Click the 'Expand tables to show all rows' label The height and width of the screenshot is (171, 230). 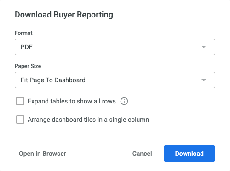[x=72, y=101]
